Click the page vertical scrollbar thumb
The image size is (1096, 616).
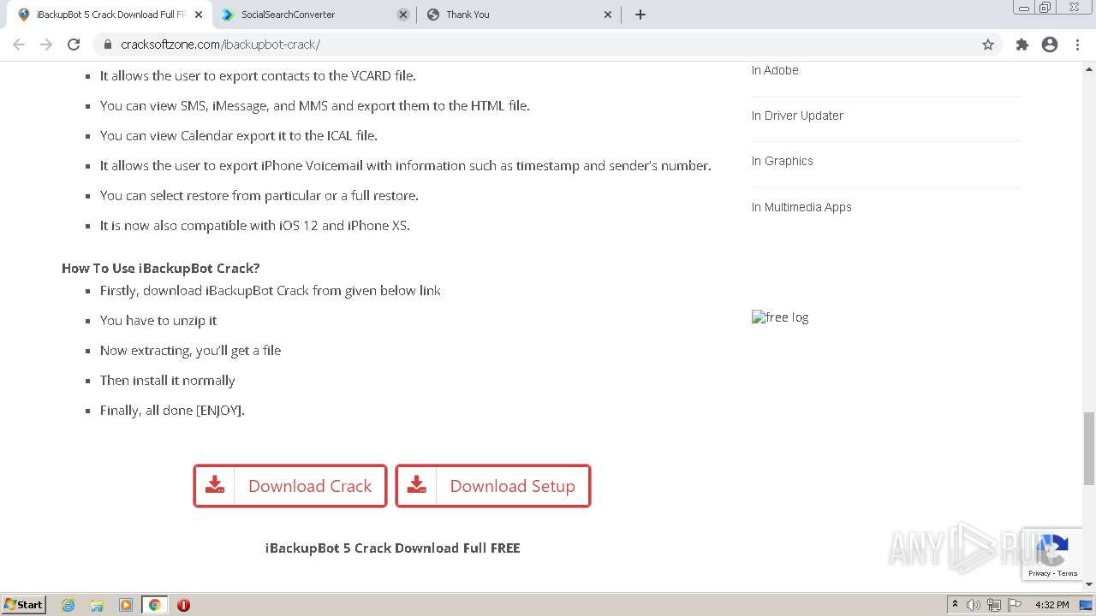1089,447
